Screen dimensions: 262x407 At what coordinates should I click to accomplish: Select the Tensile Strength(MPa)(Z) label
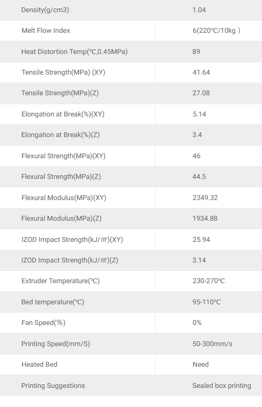click(60, 93)
